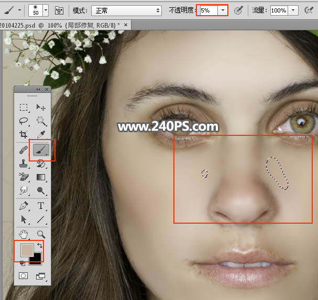
Task: Select the Pen tool
Action: 24,206
